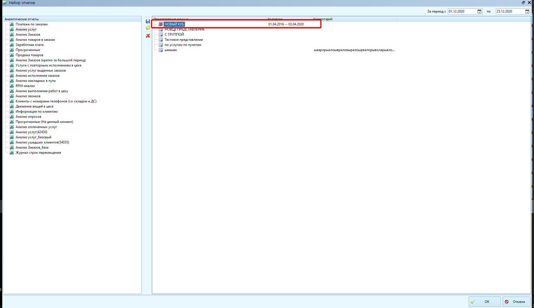Click the chart icon next to Анализ опросов
This screenshot has width=534, height=308.
click(12, 117)
